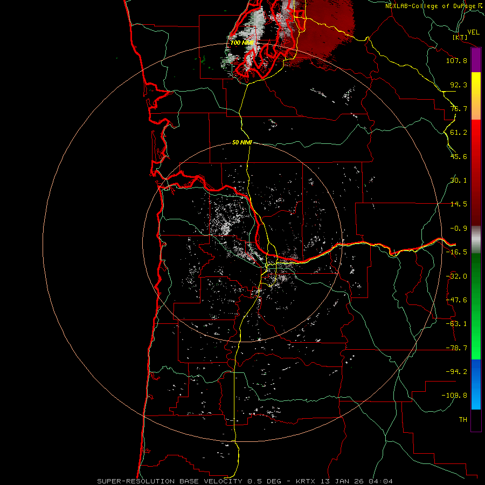Click the 30.1 value on velocity scale
The height and width of the screenshot is (485, 485).
click(459, 181)
